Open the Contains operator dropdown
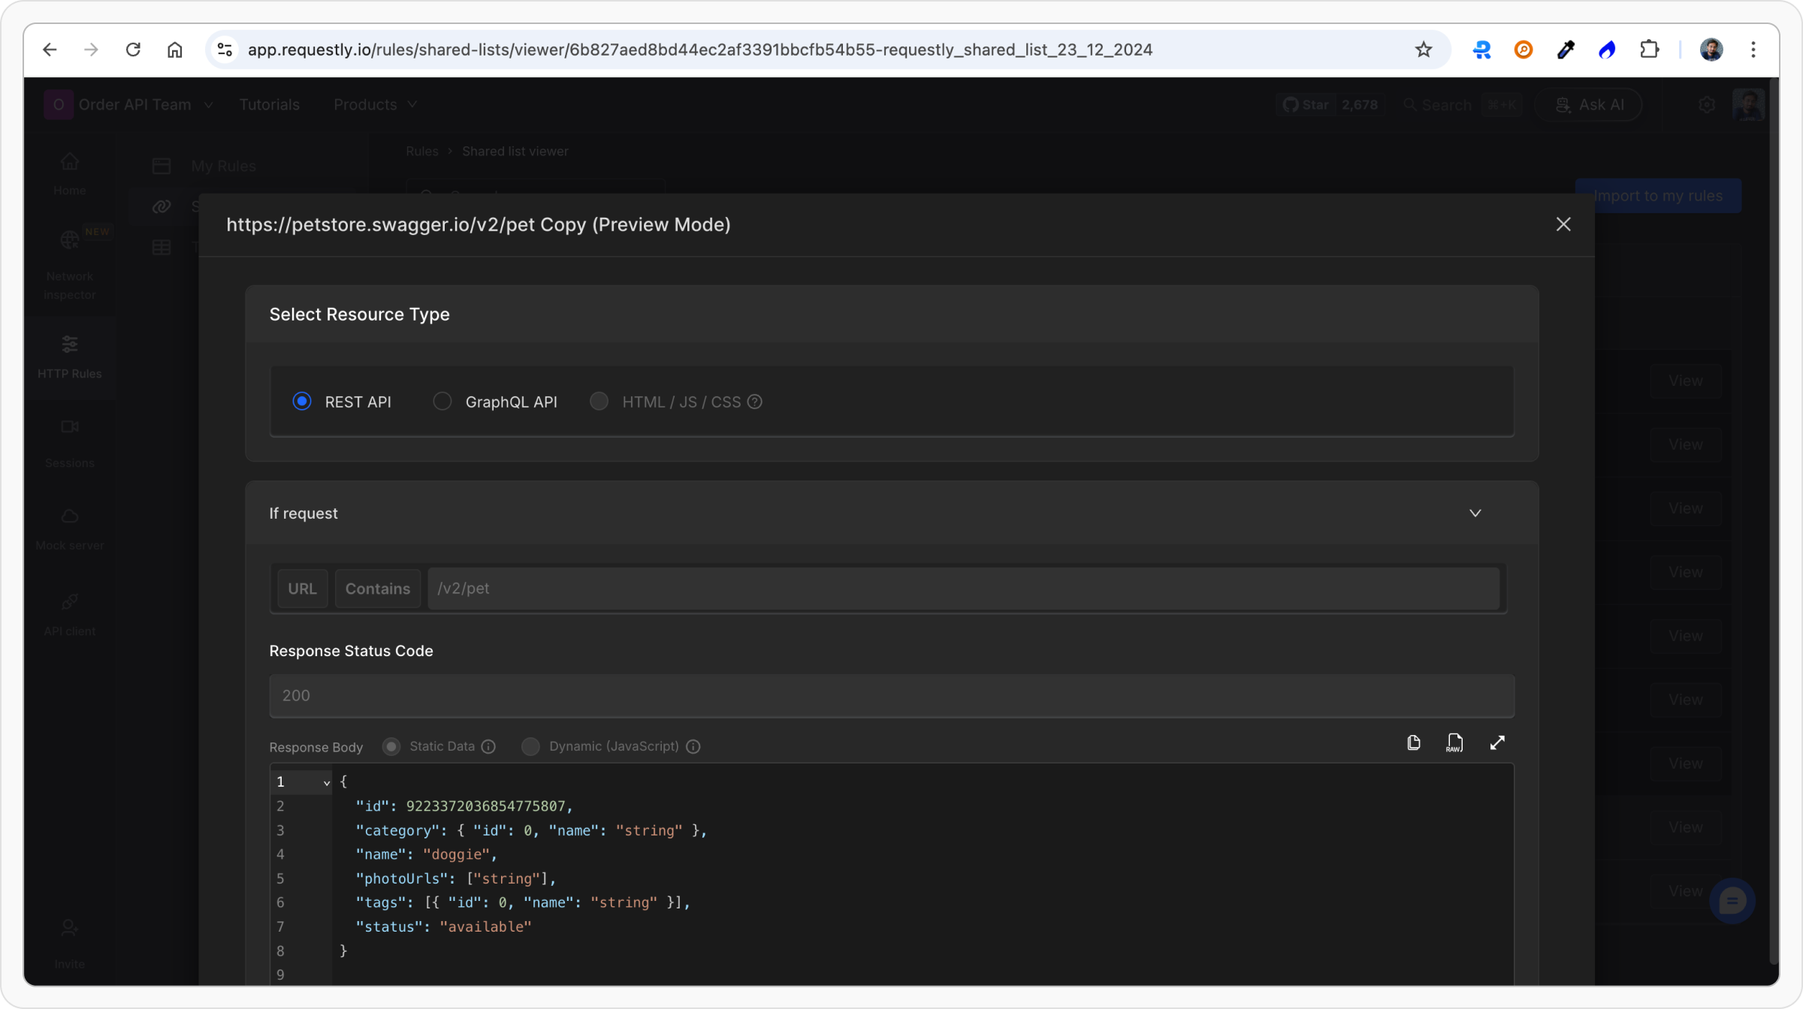The width and height of the screenshot is (1803, 1009). (377, 589)
